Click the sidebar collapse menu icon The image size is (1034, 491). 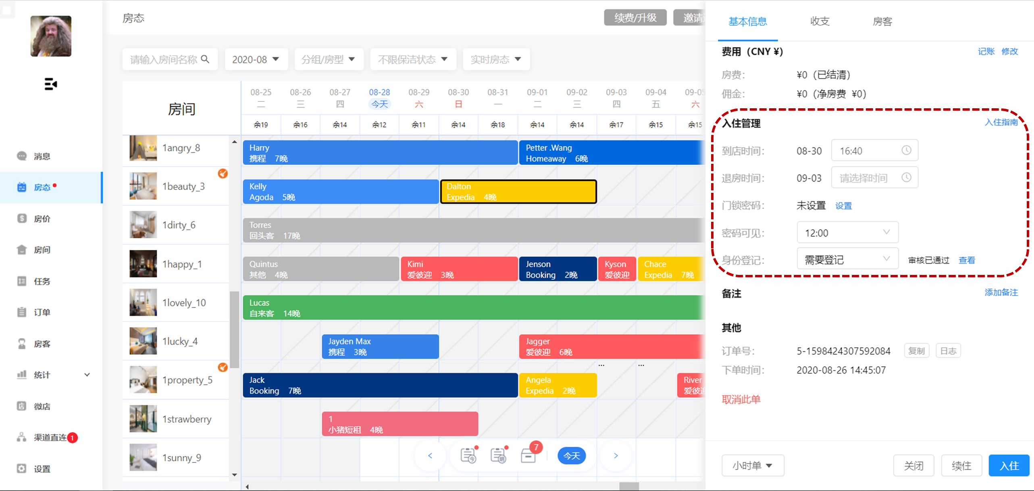click(x=51, y=84)
